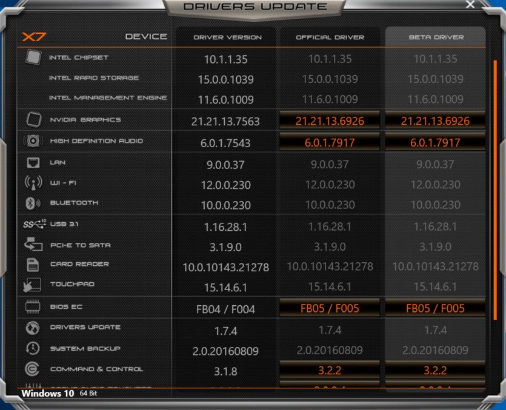Install official audio driver 6.0.1.7917
The height and width of the screenshot is (410, 506).
pos(330,142)
